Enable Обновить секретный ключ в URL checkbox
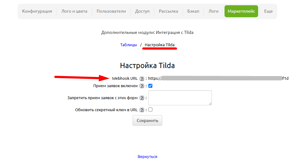The height and width of the screenshot is (166, 305). [x=150, y=110]
